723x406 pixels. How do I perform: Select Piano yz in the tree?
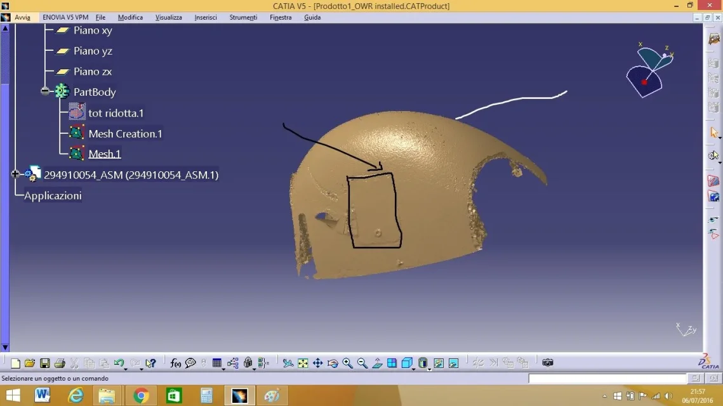click(93, 51)
